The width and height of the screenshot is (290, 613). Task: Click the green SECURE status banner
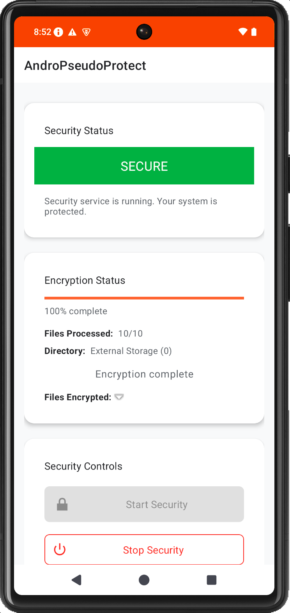point(144,166)
